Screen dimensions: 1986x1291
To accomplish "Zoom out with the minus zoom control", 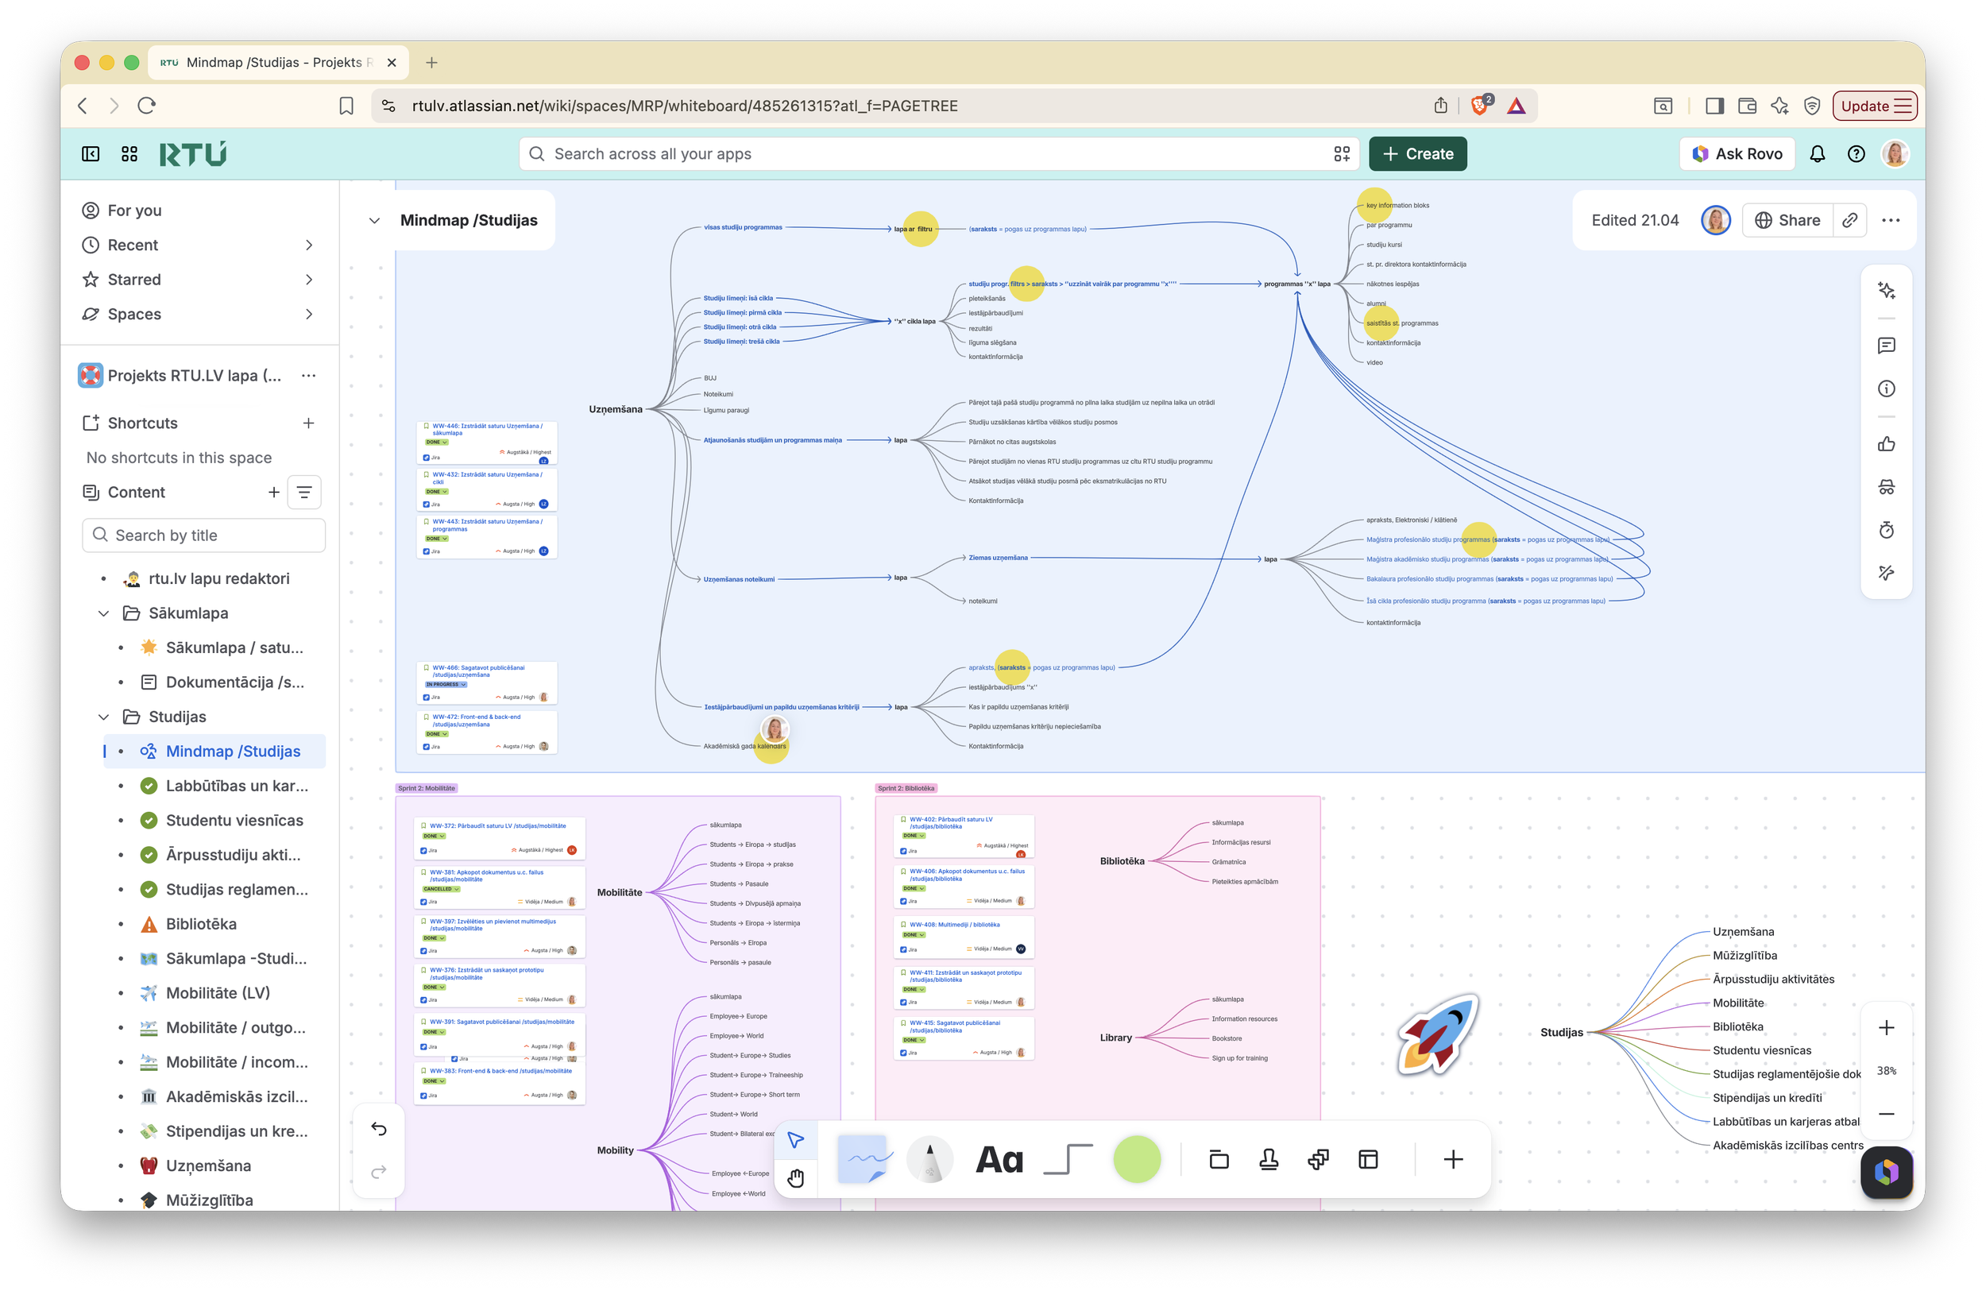I will click(1886, 1114).
